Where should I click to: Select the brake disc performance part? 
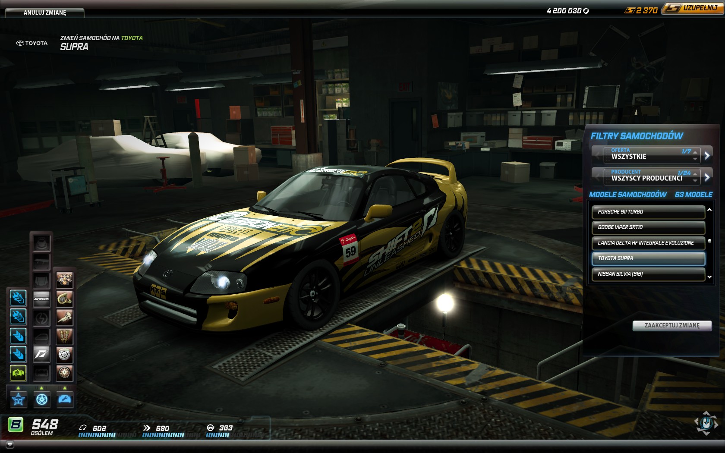tap(64, 354)
